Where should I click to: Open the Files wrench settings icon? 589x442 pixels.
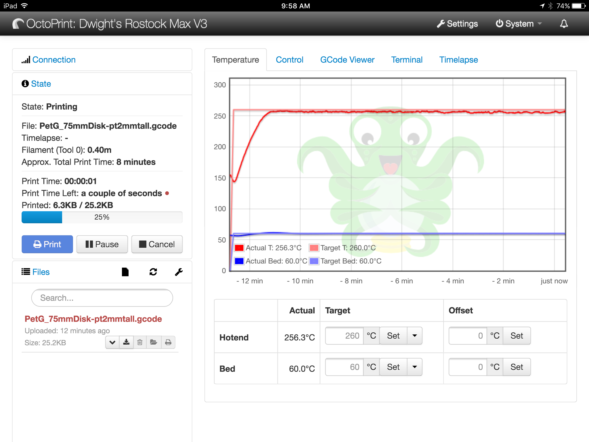click(x=179, y=272)
